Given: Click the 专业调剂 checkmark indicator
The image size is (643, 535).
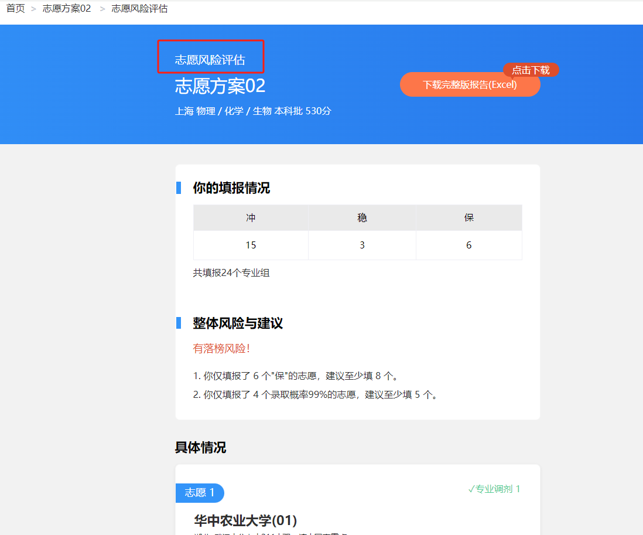Looking at the screenshot, I should (x=494, y=489).
